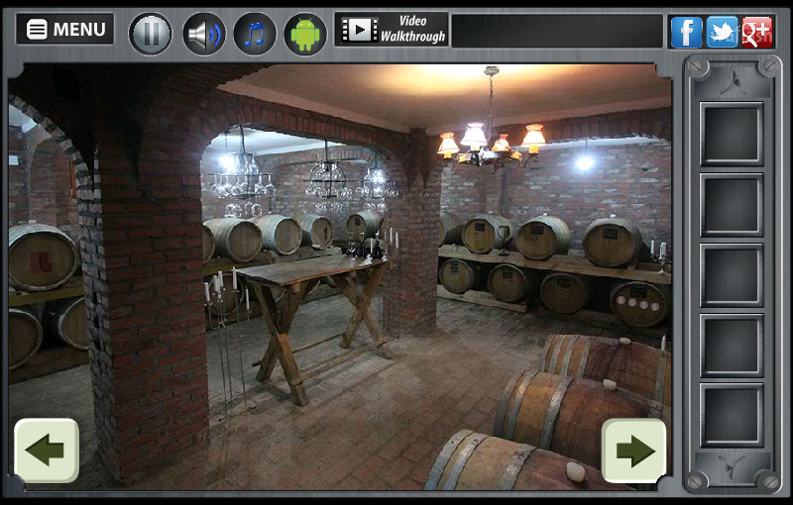Viewport: 793px width, 505px height.
Task: Share on Facebook
Action: point(686,32)
